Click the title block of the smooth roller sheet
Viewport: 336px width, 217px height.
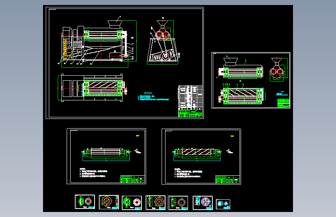point(133,179)
